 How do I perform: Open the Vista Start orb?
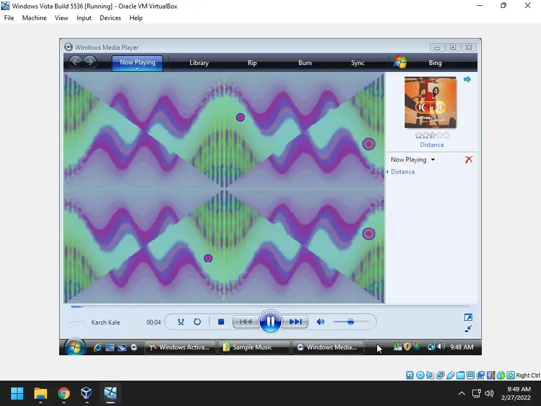74,346
